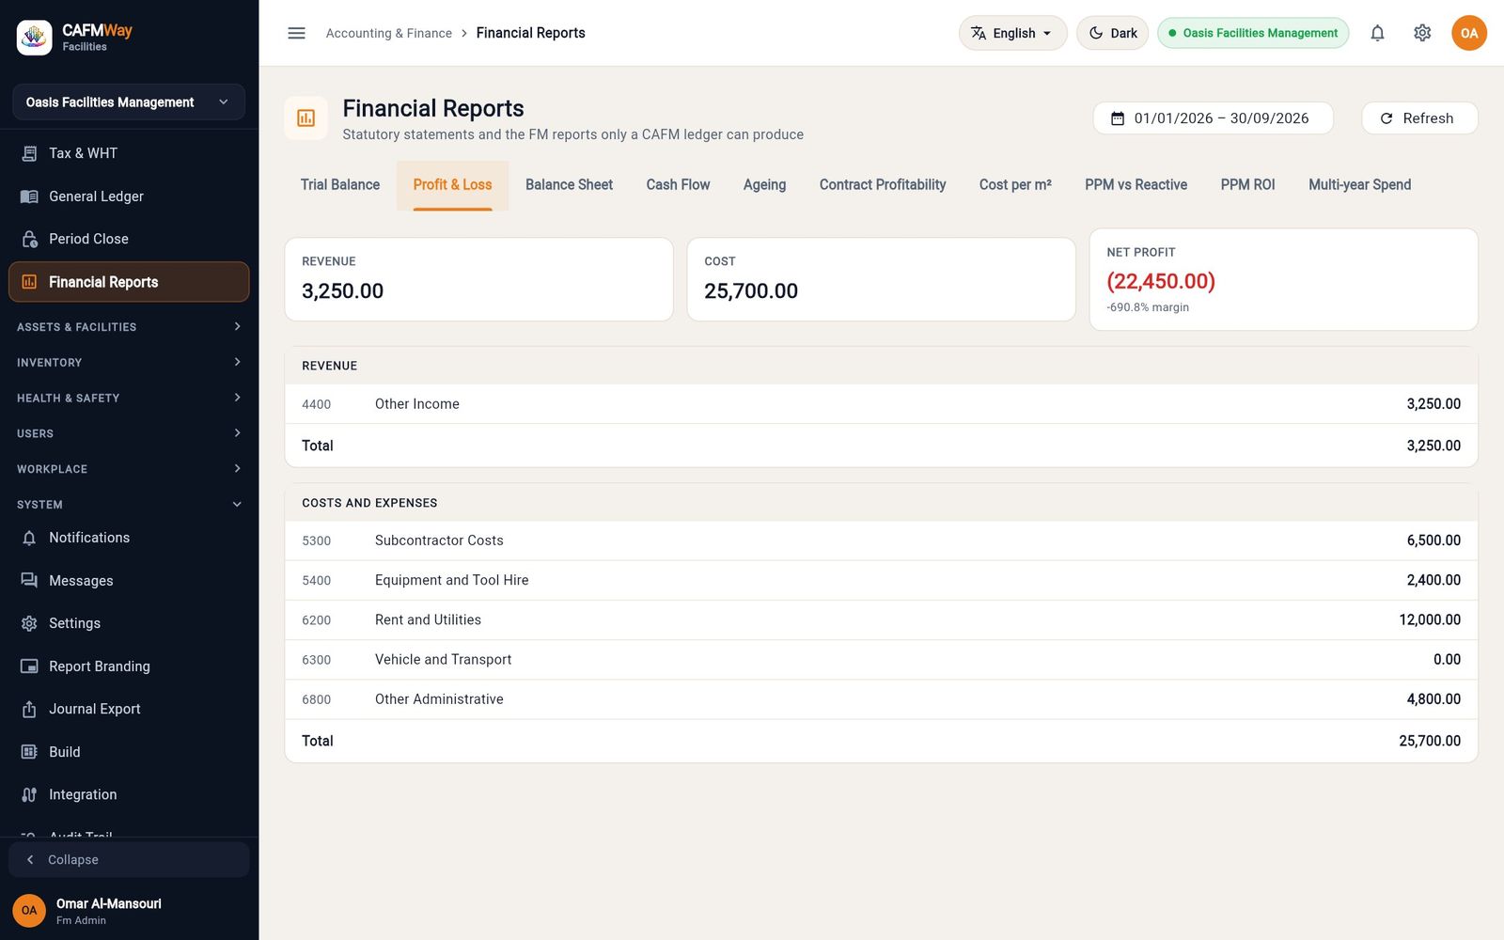Toggle Dark mode
The image size is (1504, 940).
tap(1112, 33)
